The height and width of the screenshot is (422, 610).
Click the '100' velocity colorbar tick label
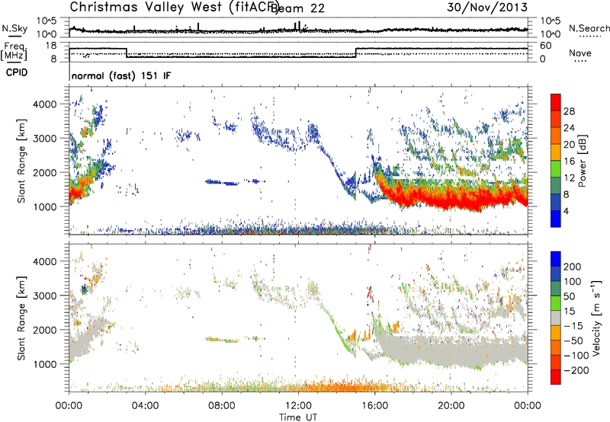click(x=572, y=282)
